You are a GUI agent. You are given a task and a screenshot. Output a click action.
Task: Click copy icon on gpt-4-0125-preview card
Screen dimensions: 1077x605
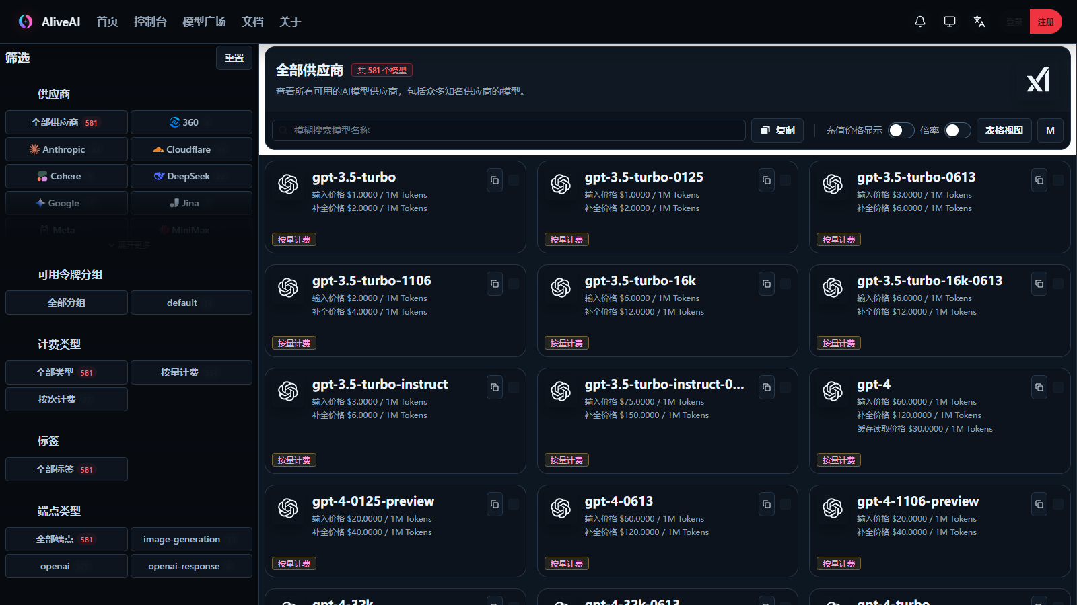tap(495, 504)
